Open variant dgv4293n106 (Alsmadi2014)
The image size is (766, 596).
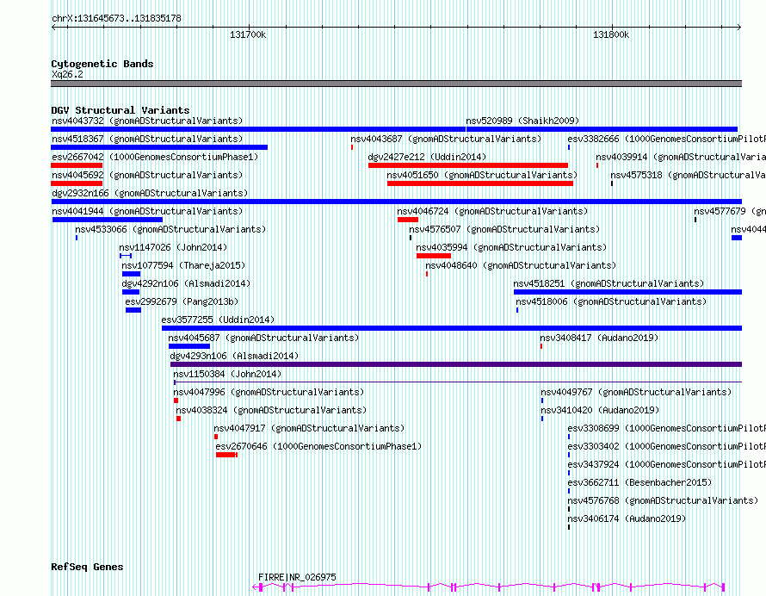(234, 356)
